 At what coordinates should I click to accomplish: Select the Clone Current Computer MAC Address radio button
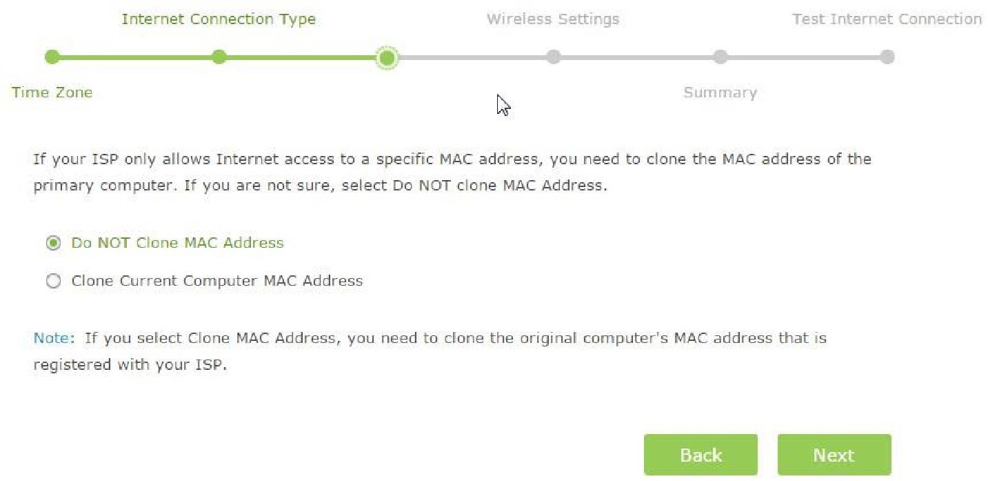click(53, 281)
